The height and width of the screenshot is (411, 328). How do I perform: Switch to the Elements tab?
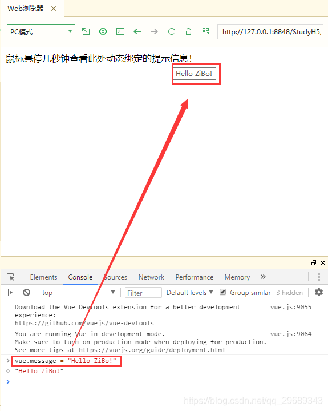point(43,277)
